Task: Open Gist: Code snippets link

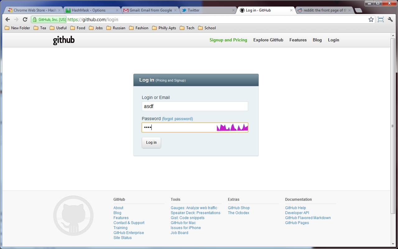Action: (187, 218)
